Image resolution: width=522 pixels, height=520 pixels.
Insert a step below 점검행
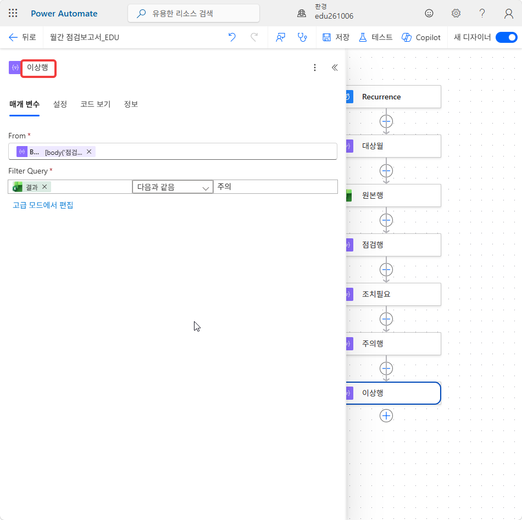(x=386, y=270)
